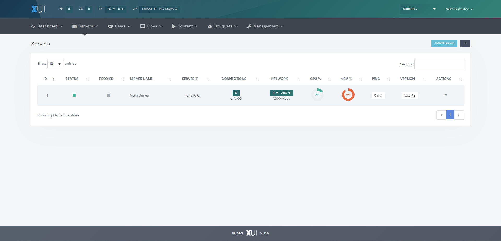
Task: Click the 0 up 286 down network badge
Action: (x=281, y=93)
